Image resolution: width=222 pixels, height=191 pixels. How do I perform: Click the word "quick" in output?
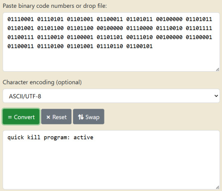[x=16, y=137]
